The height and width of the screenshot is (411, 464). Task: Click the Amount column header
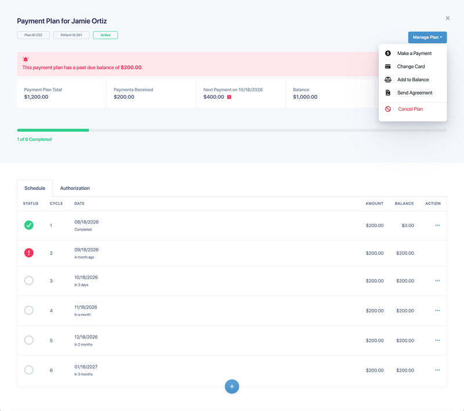click(x=374, y=203)
